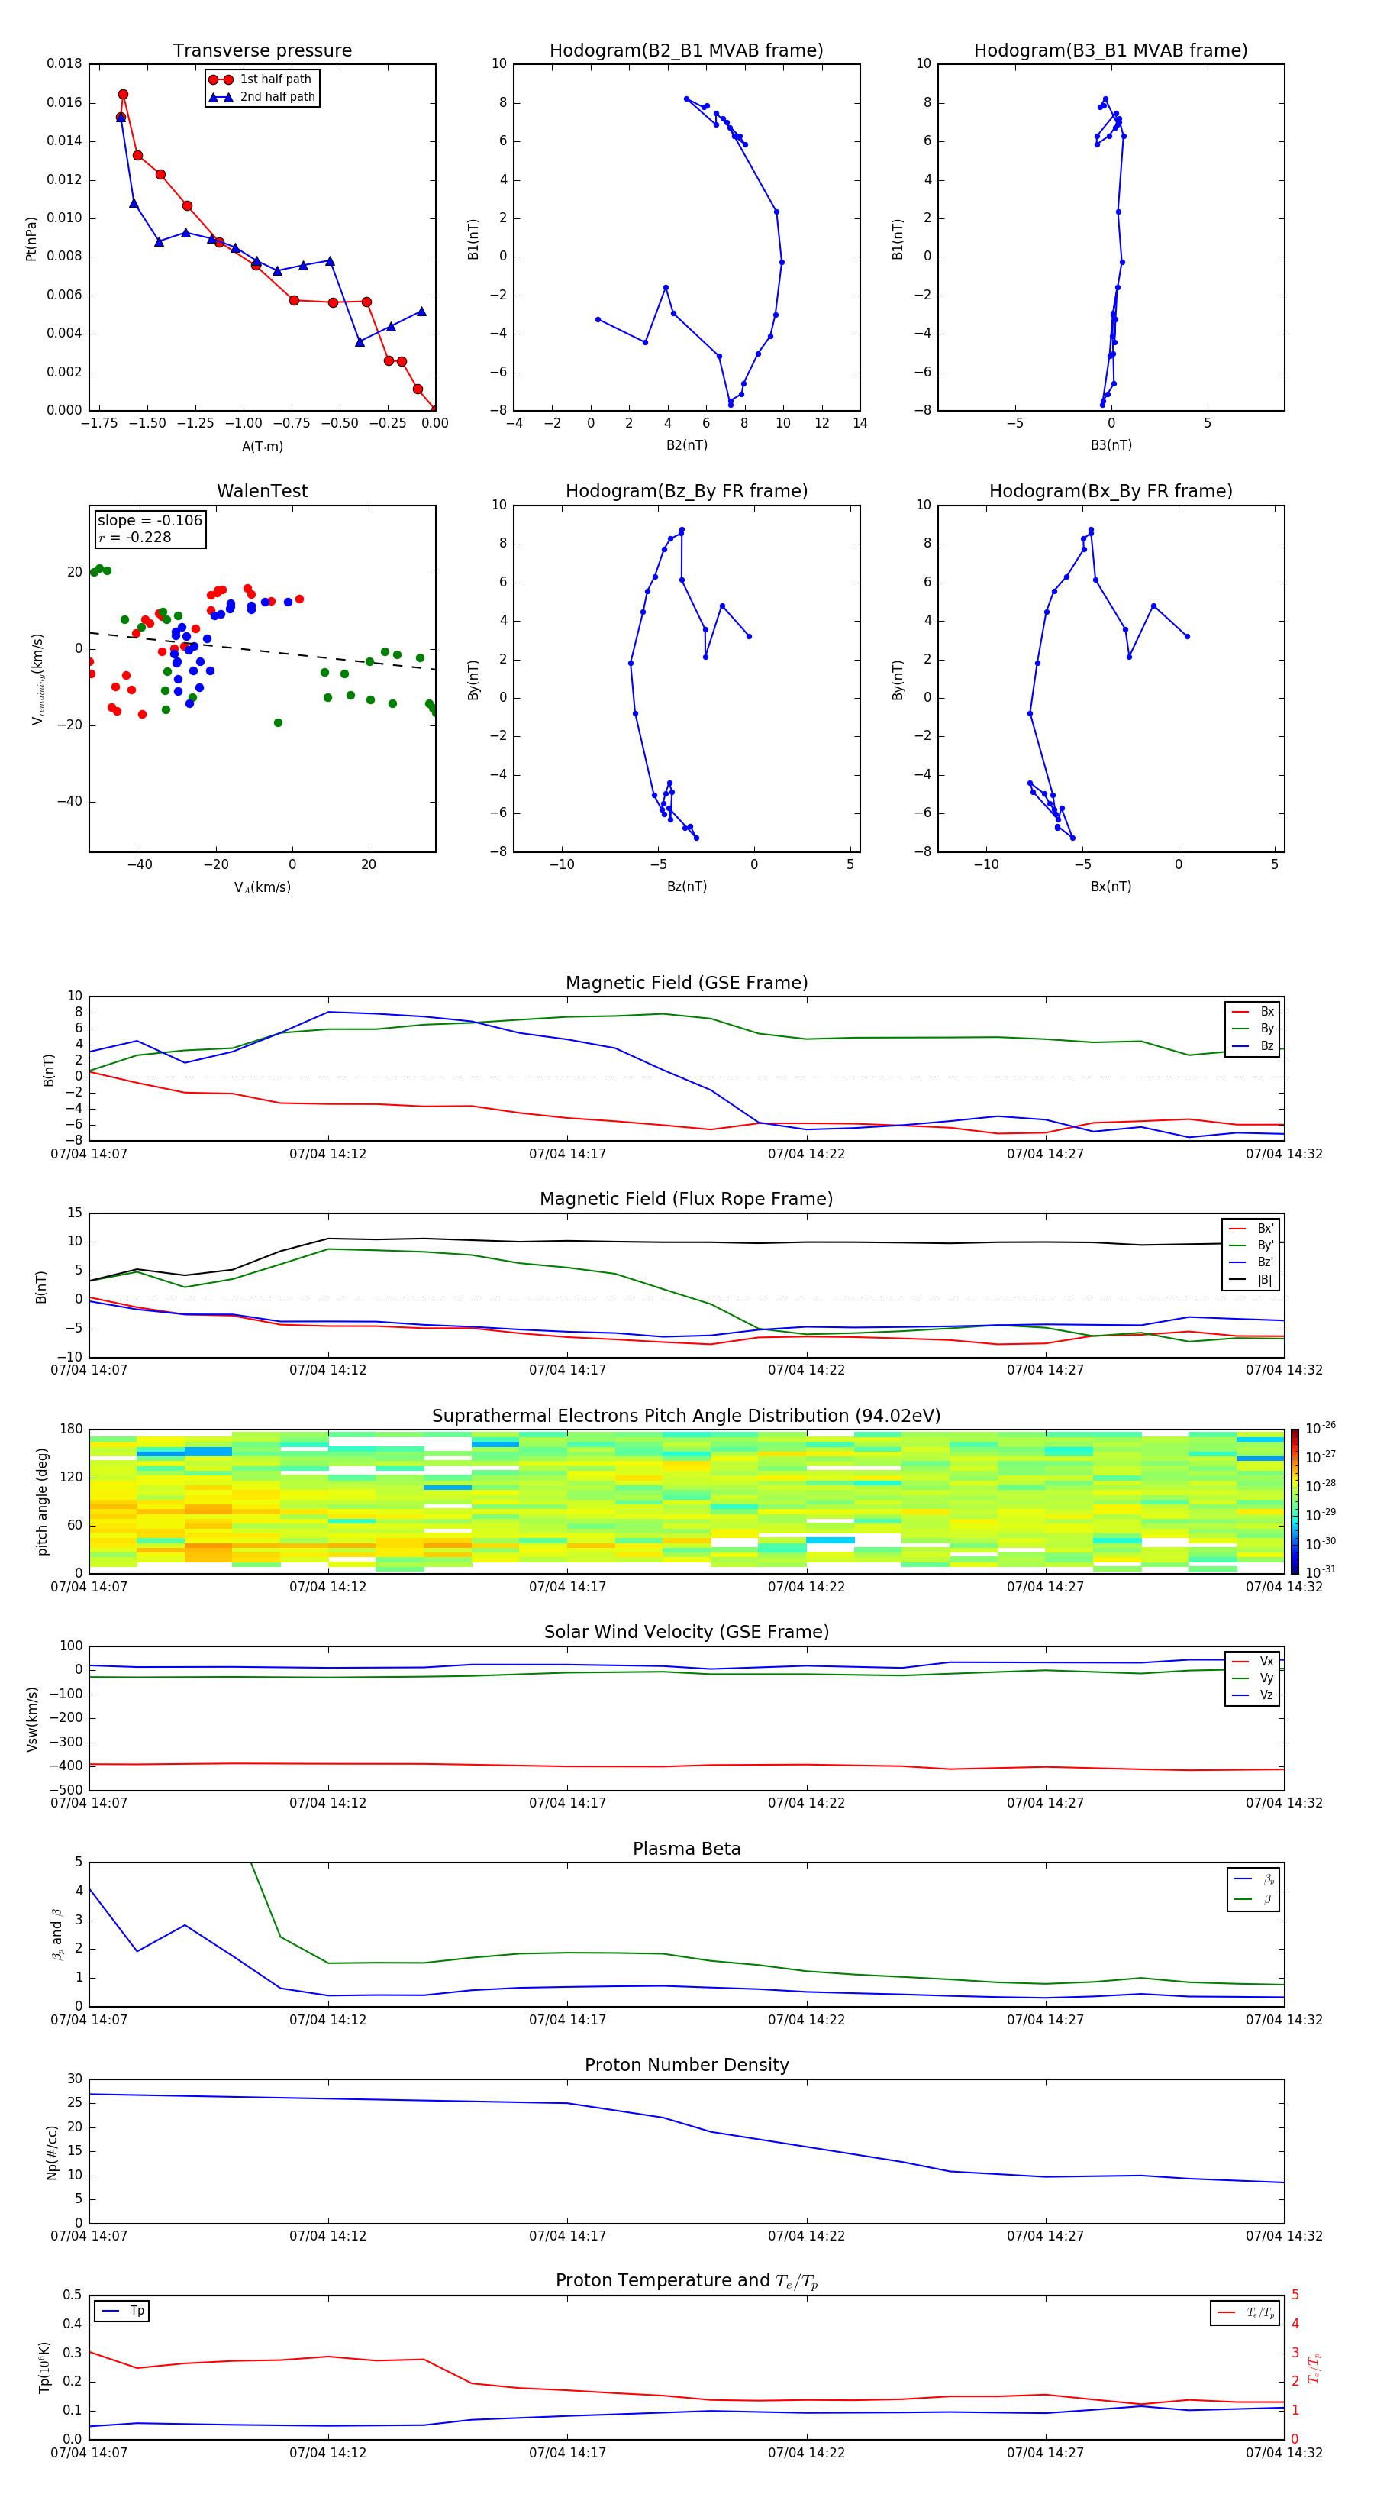Select the '1st half path' legend entry
Viewport: 1374px width, 2520px height.
tap(261, 79)
